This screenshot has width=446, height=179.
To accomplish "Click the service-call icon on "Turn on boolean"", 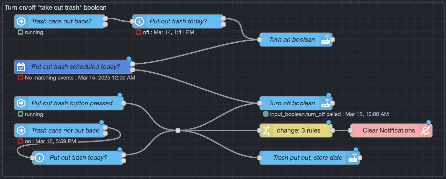I will tap(325, 40).
